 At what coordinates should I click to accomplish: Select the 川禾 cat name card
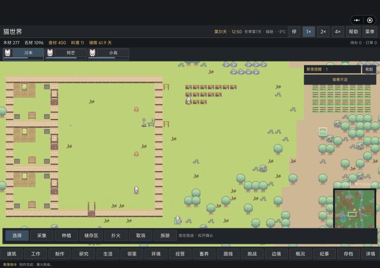point(28,53)
